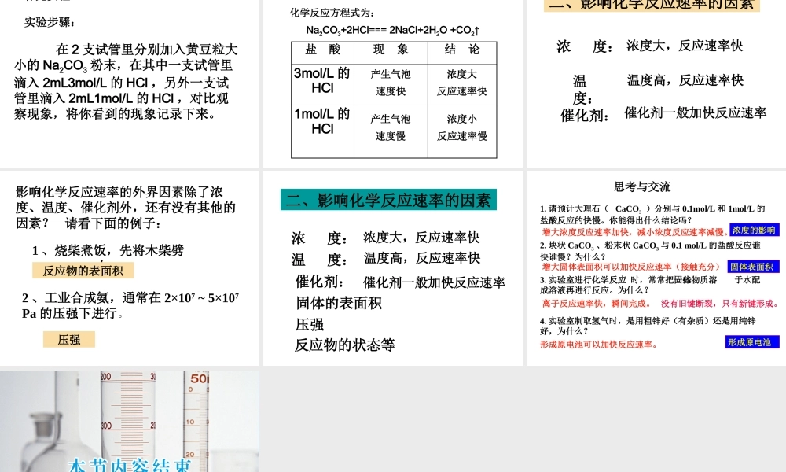
Task: Click the yellow-highlighted heading 二、影响化学反应速率的因素
Action: click(x=652, y=5)
